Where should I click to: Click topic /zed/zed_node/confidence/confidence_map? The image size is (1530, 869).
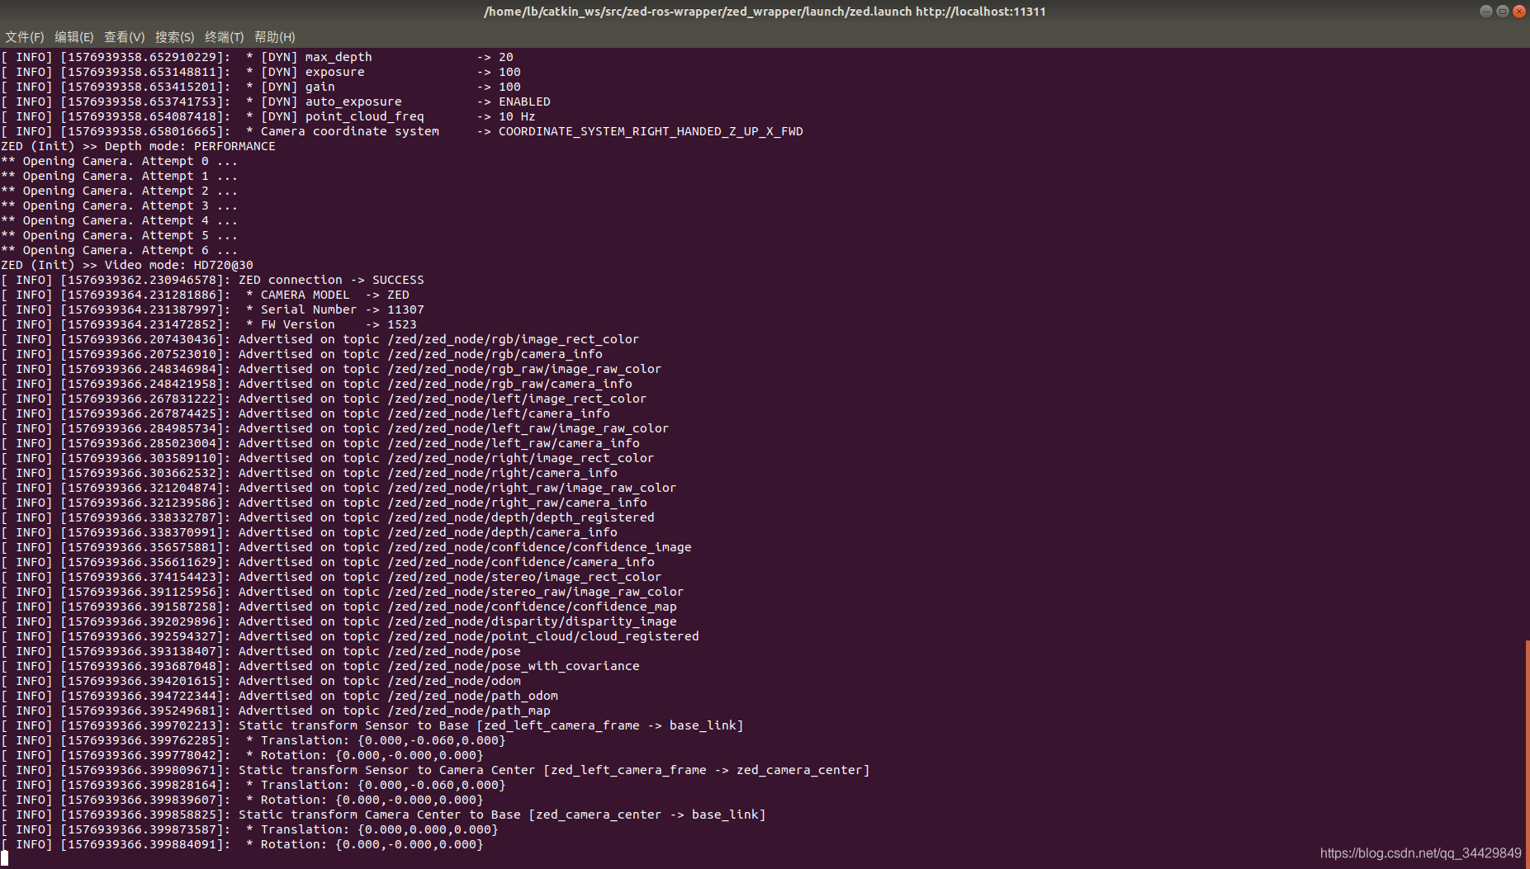(533, 607)
